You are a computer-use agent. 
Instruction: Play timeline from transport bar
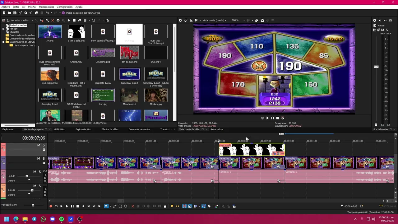coord(67,206)
